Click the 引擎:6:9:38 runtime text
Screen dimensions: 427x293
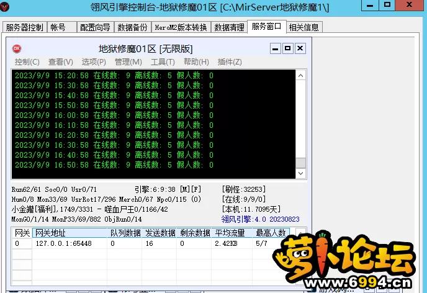point(168,189)
